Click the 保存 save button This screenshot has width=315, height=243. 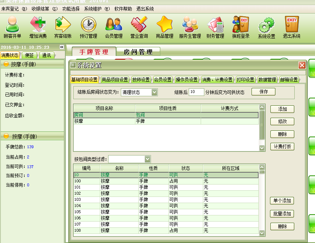[264, 92]
